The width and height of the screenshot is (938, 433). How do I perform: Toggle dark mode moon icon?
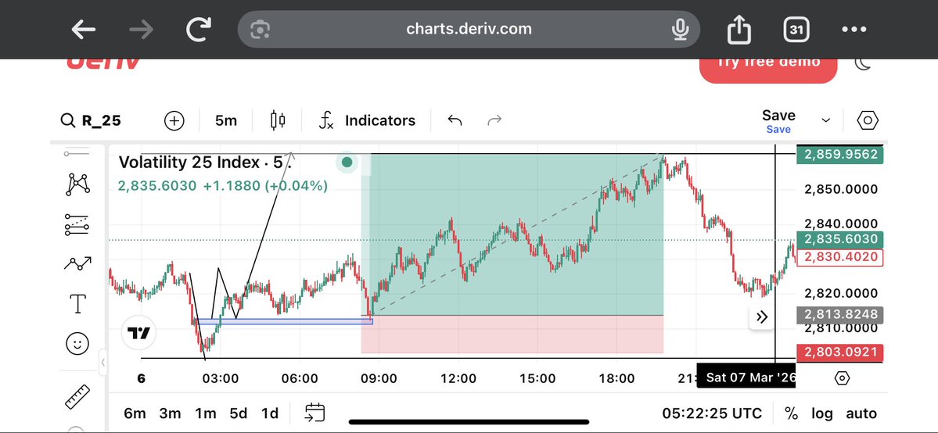[863, 63]
